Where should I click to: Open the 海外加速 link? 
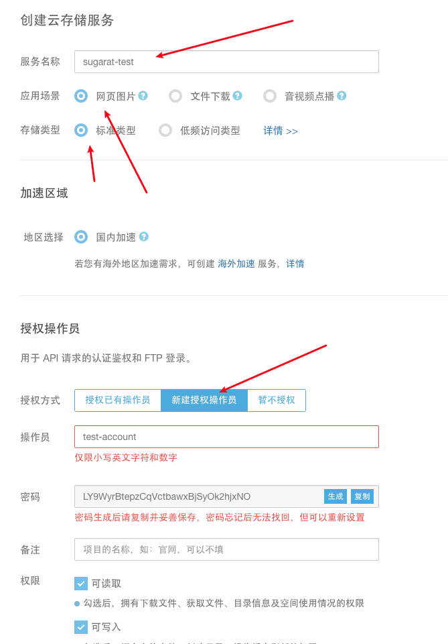point(236,264)
